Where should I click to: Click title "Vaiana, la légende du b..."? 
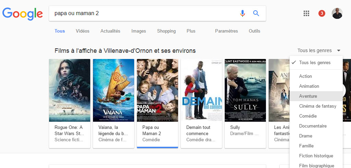tap(113, 130)
